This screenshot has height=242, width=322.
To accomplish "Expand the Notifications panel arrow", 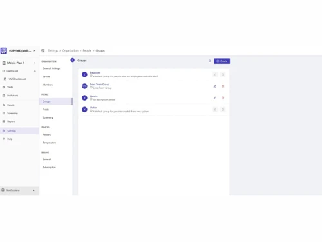I will (x=33, y=190).
